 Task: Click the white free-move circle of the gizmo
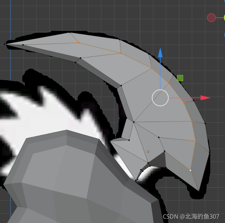[160, 98]
